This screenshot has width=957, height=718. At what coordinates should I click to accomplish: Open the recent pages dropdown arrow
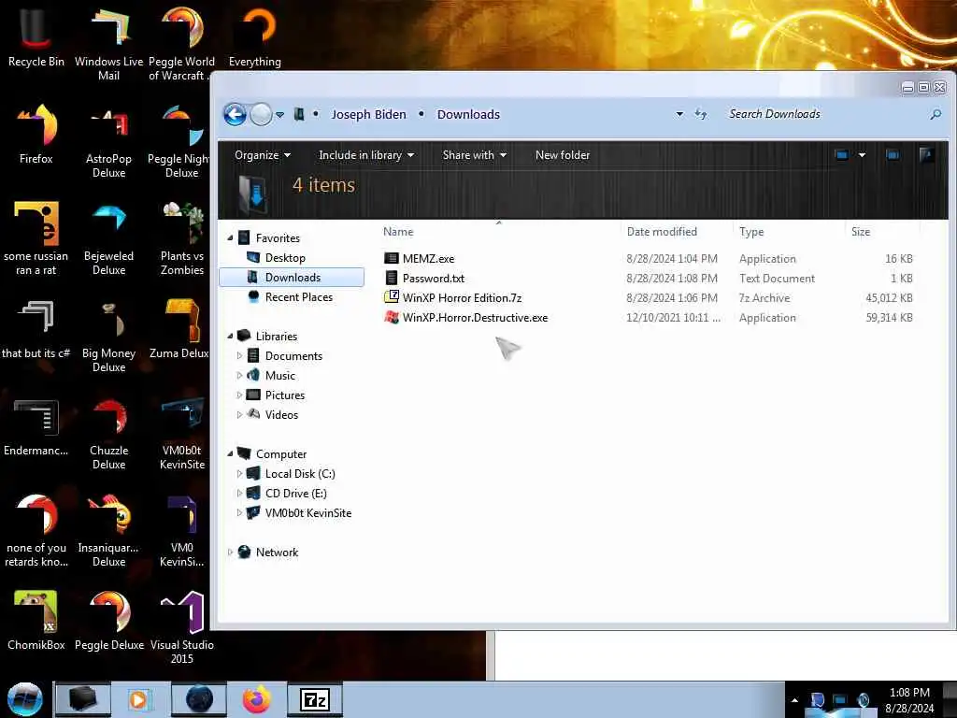tap(279, 115)
